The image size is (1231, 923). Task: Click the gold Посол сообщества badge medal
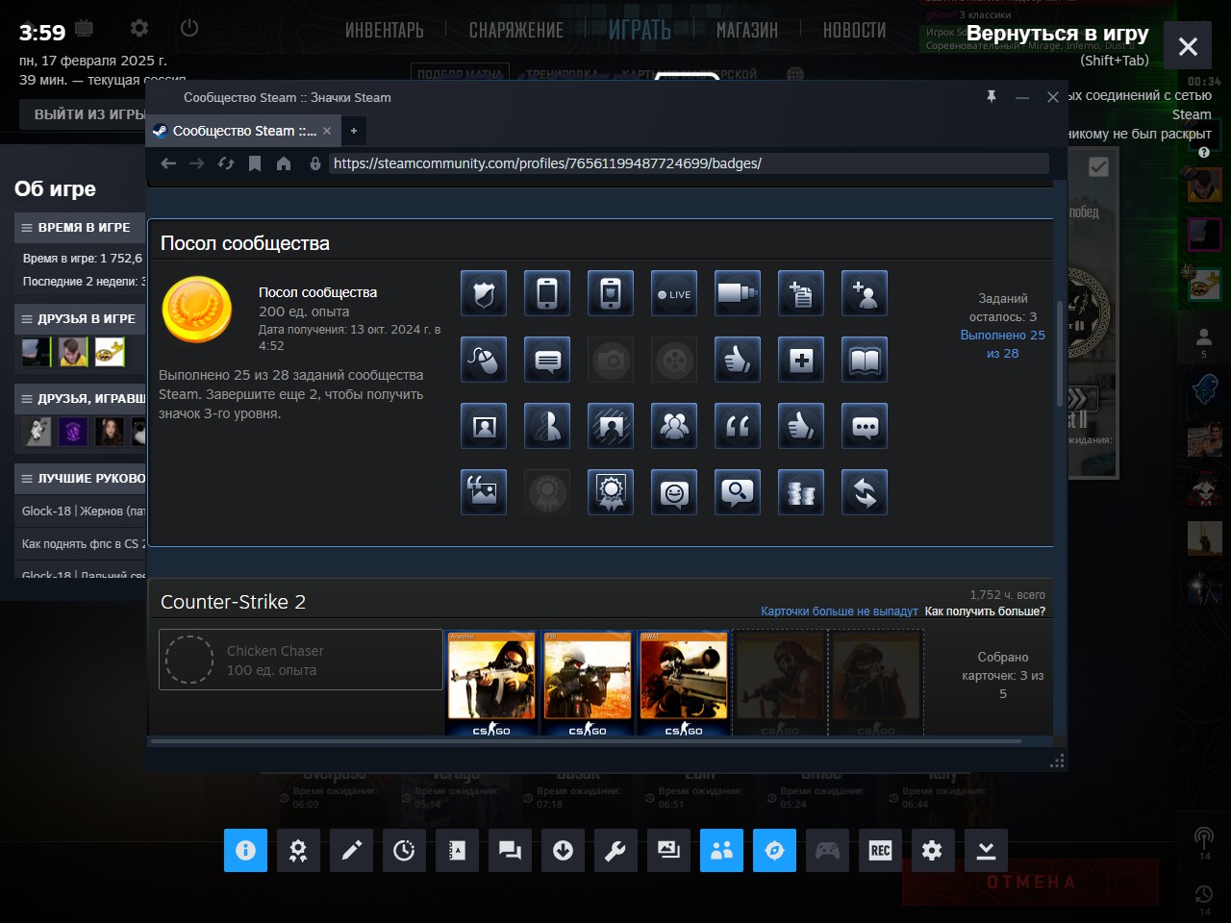[x=197, y=310]
